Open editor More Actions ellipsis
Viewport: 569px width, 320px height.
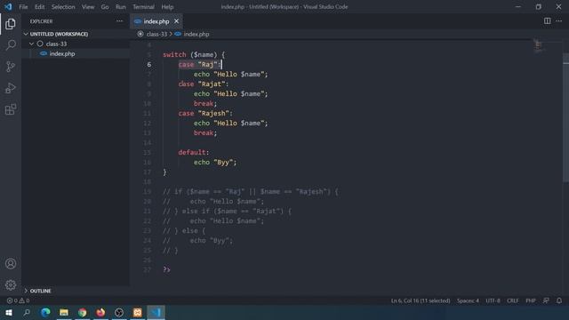click(x=559, y=21)
